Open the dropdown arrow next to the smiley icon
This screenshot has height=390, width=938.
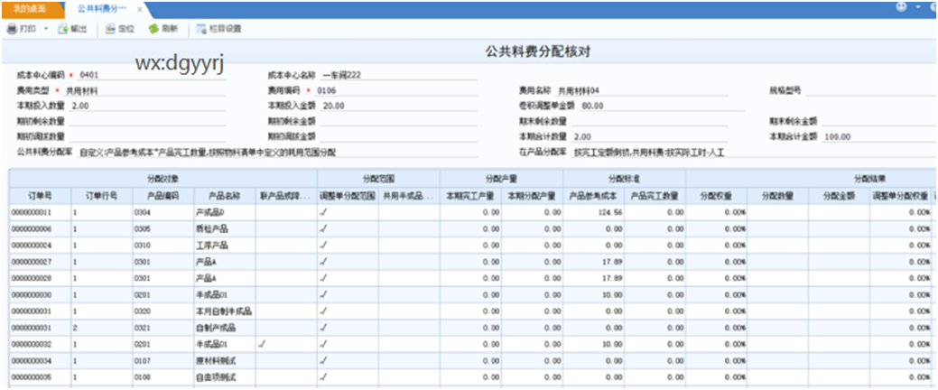(918, 7)
